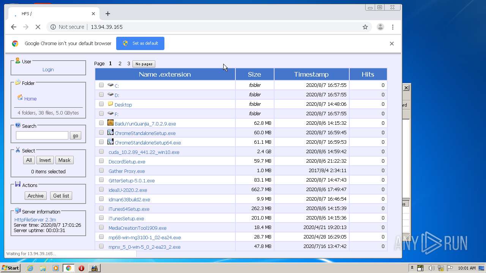Image resolution: width=486 pixels, height=273 pixels.
Task: Click the browser back arrow
Action: tap(14, 27)
